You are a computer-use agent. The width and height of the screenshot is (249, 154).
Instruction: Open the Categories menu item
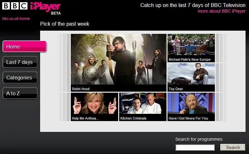(20, 77)
